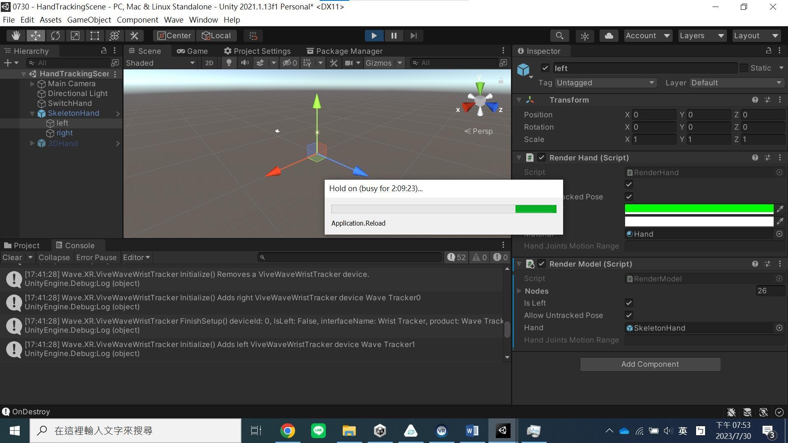This screenshot has height=443, width=788.
Task: Select the Move tool
Action: click(36, 36)
